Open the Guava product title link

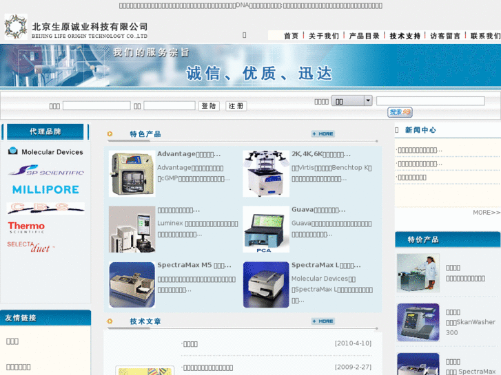[318, 210]
